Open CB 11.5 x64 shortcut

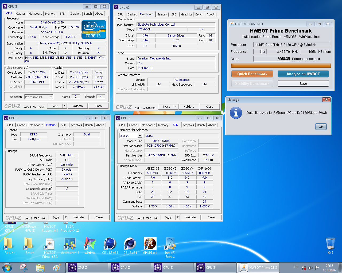pyautogui.click(x=110, y=246)
